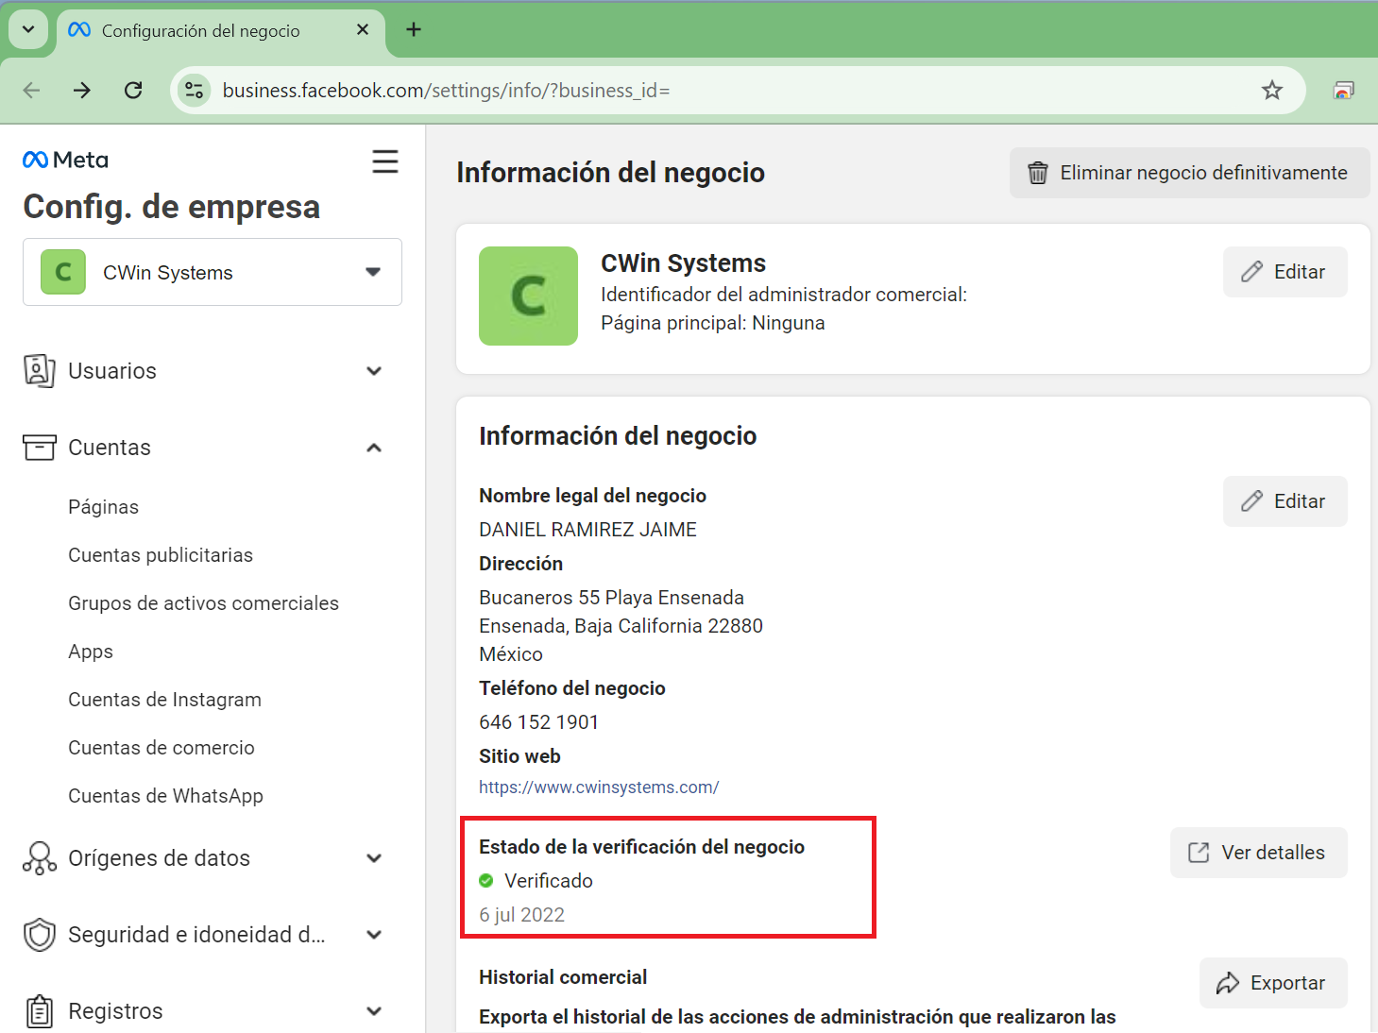1378x1033 pixels.
Task: Open the cwinsystems.com website link
Action: 599,787
